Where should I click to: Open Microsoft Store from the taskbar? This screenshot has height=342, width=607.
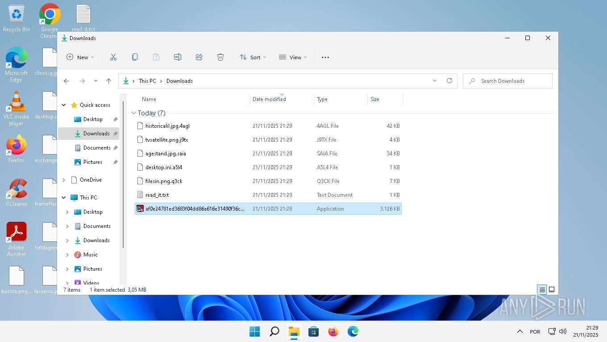314,331
